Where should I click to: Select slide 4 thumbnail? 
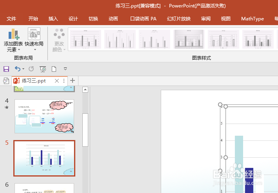44,116
